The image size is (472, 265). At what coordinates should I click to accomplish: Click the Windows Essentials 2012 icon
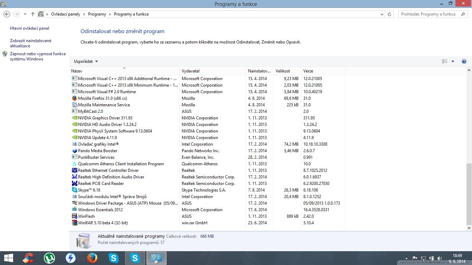[x=74, y=210]
